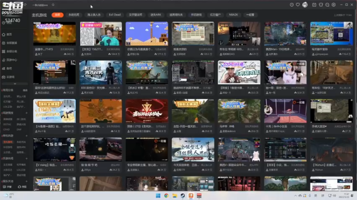Select the 永劫无间 filter tab
The image size is (357, 200).
click(x=74, y=15)
